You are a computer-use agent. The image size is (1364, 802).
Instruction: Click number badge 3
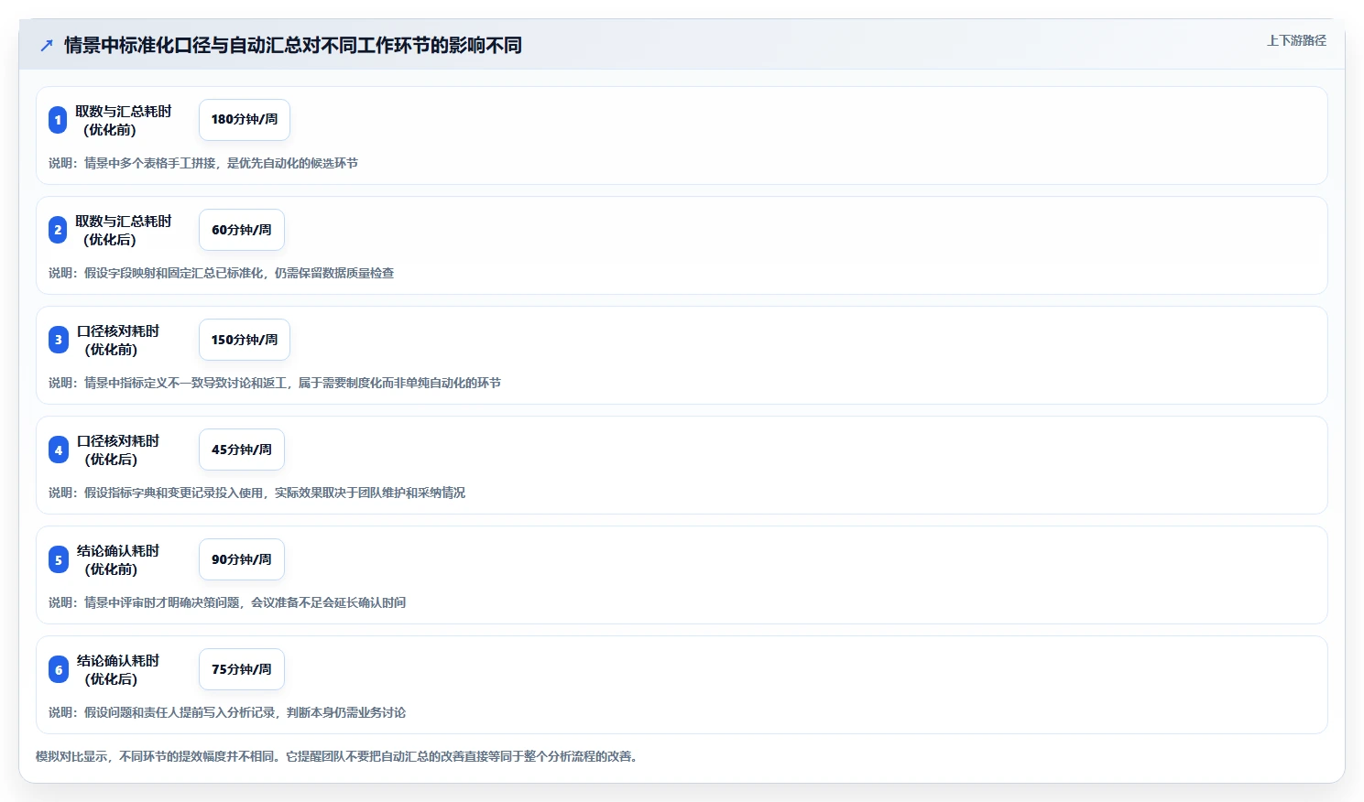click(x=59, y=340)
